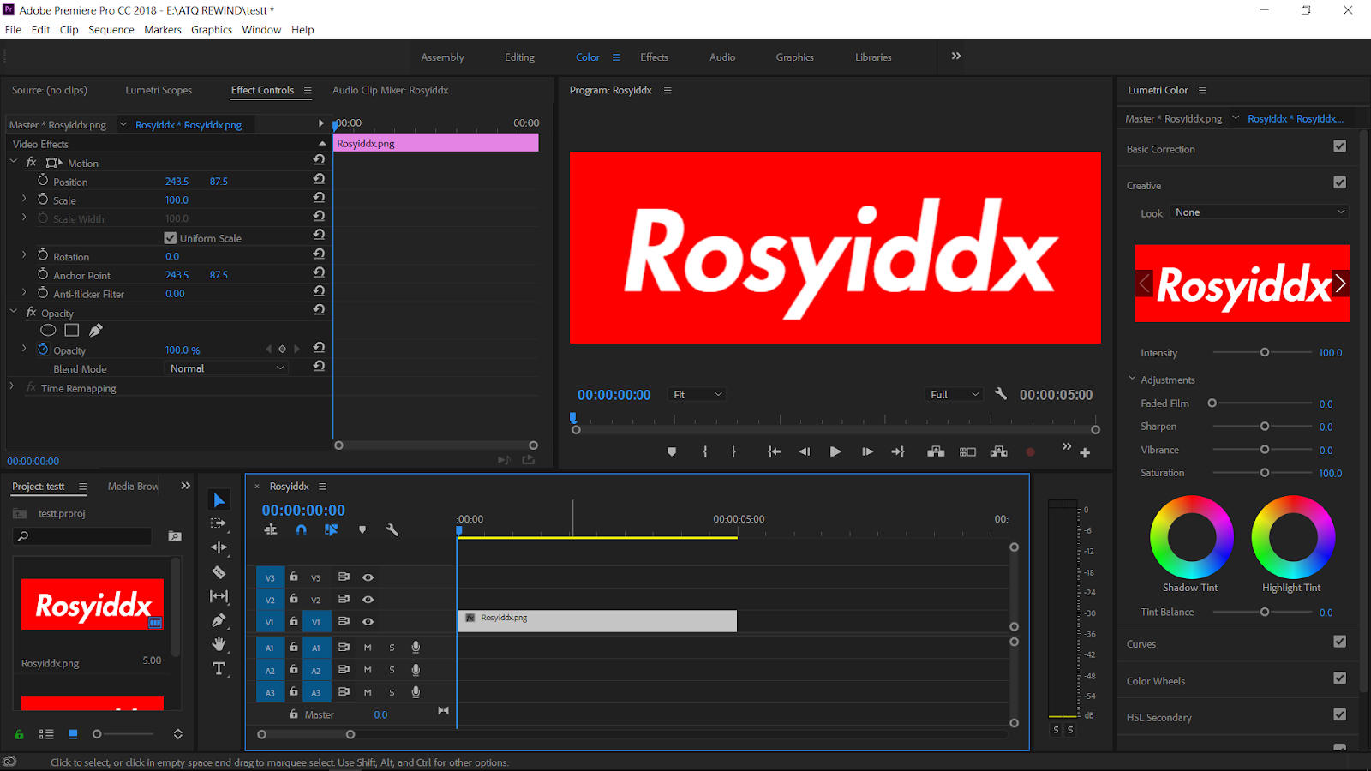
Task: Hide track V1 with eye icon
Action: pyautogui.click(x=368, y=622)
